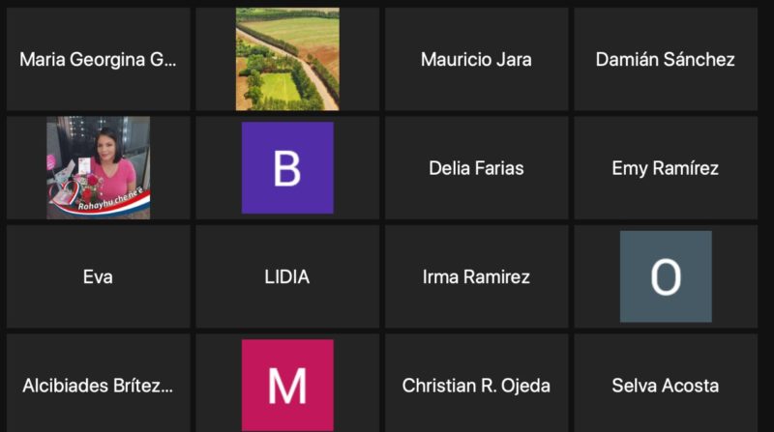
Task: Open the woman in pink shirt photo
Action: [99, 167]
